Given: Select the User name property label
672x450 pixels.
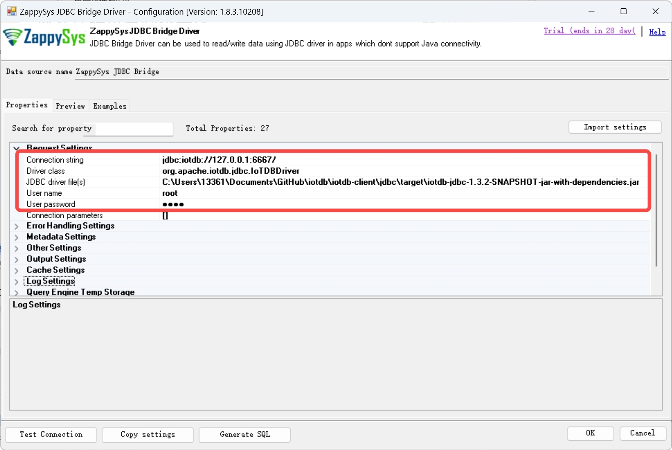Looking at the screenshot, I should tap(44, 193).
